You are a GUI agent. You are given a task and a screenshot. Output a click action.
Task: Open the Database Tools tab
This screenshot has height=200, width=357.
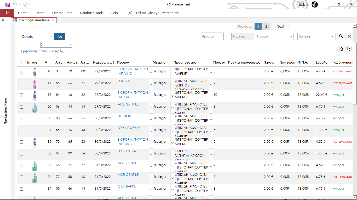click(92, 13)
